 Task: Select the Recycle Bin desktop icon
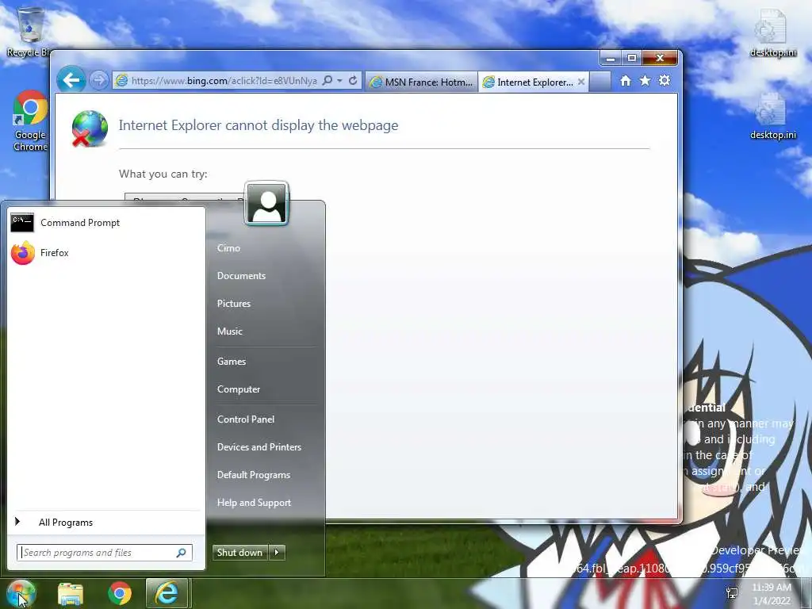pyautogui.click(x=29, y=31)
